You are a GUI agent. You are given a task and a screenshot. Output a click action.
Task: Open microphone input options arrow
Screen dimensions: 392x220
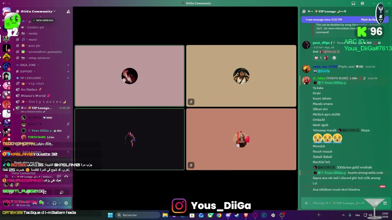click(48, 203)
